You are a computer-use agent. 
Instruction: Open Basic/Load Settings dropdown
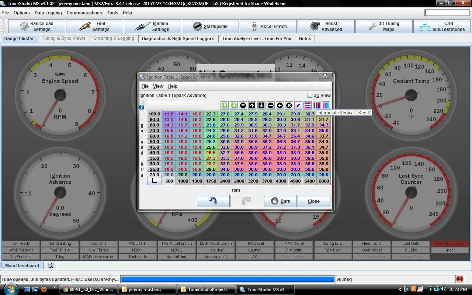[37, 26]
